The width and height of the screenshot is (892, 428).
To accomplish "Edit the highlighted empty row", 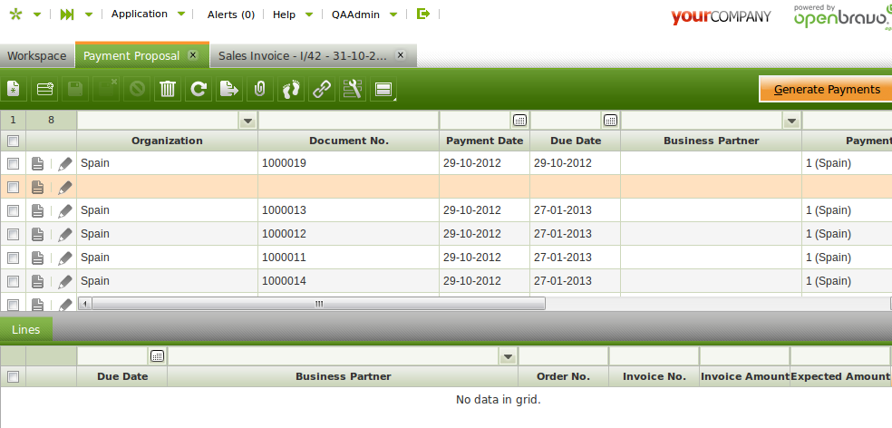I will point(65,187).
